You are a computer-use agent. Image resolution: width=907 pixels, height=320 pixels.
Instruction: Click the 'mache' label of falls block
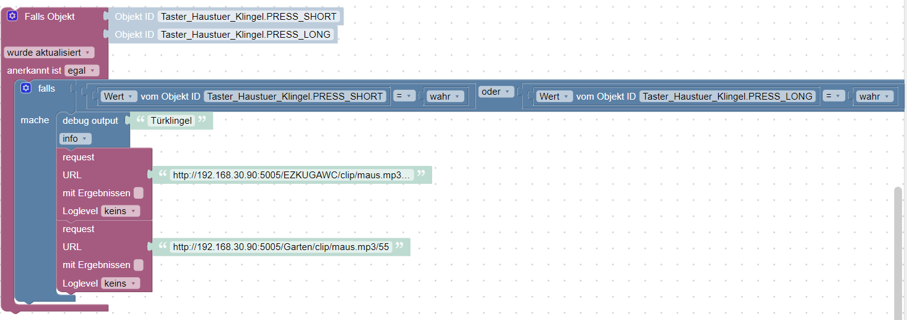35,120
